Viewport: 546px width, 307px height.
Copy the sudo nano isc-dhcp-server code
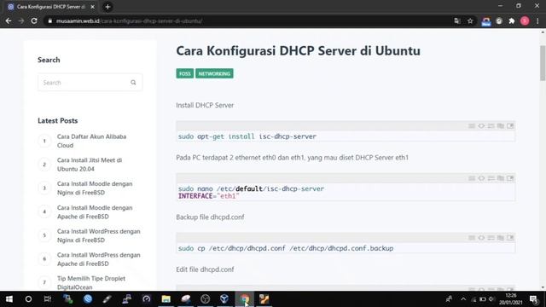point(501,178)
